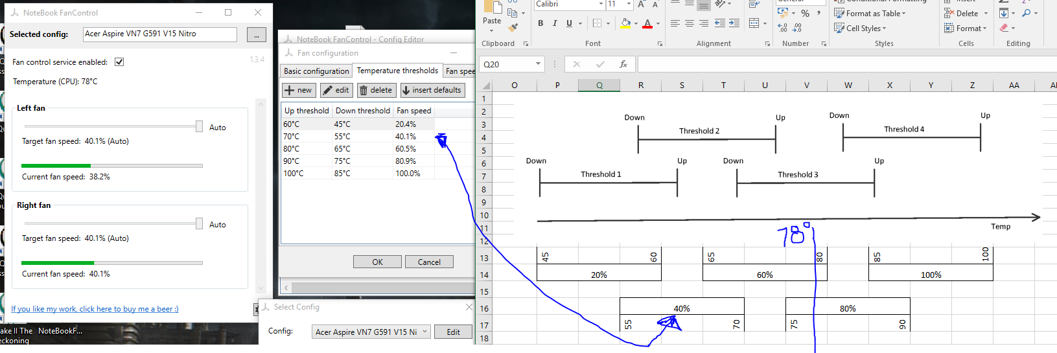This screenshot has width=1057, height=353.
Task: Click Cancel in the Fan configuration dialog
Action: coord(429,262)
